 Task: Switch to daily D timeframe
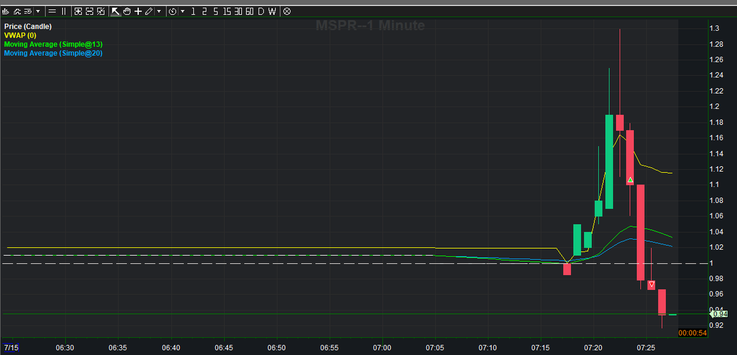tap(261, 11)
